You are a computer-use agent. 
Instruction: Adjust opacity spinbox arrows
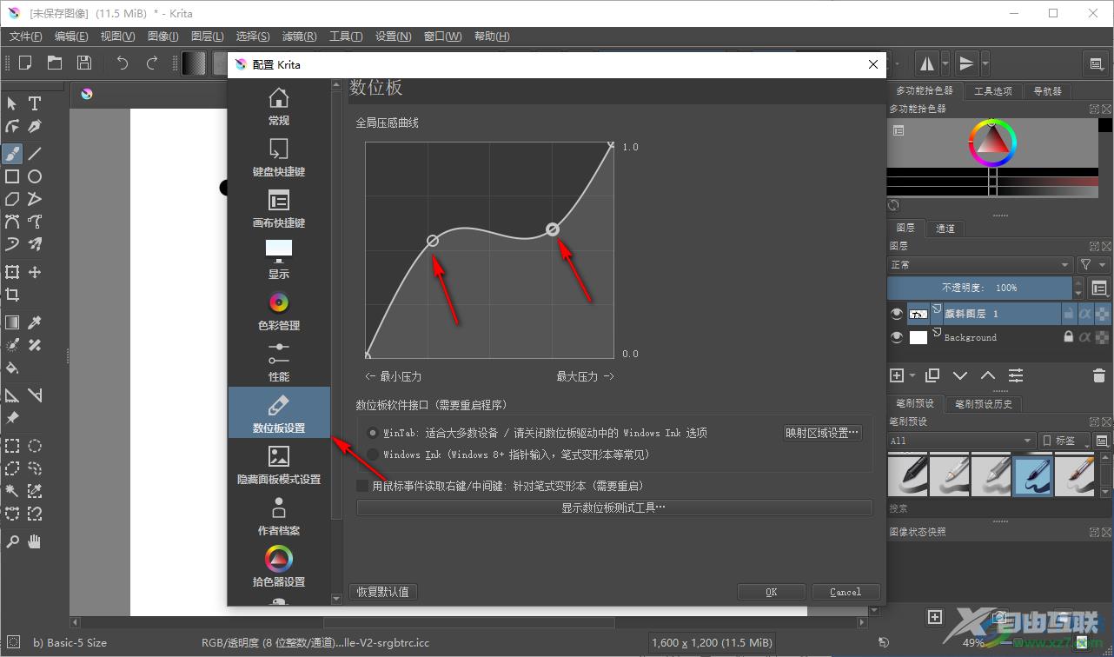click(1079, 288)
